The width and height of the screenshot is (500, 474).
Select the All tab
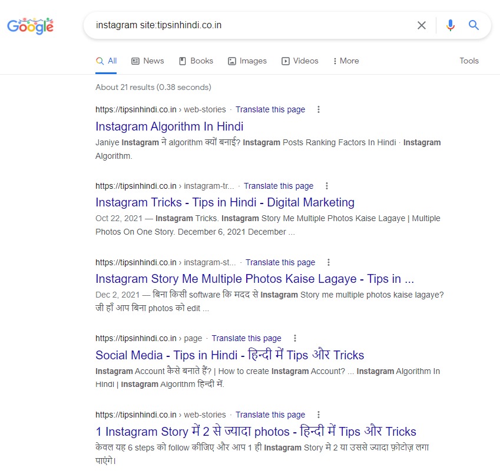pos(106,61)
